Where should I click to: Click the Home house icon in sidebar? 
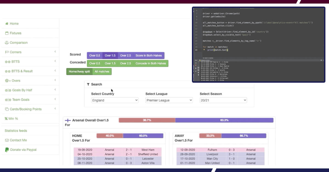pyautogui.click(x=7, y=24)
